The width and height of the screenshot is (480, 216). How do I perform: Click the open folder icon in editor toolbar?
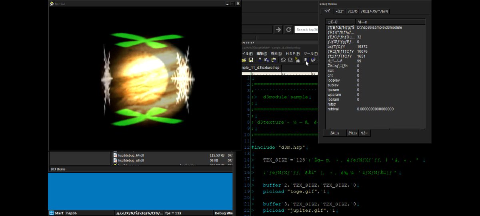coord(244,60)
